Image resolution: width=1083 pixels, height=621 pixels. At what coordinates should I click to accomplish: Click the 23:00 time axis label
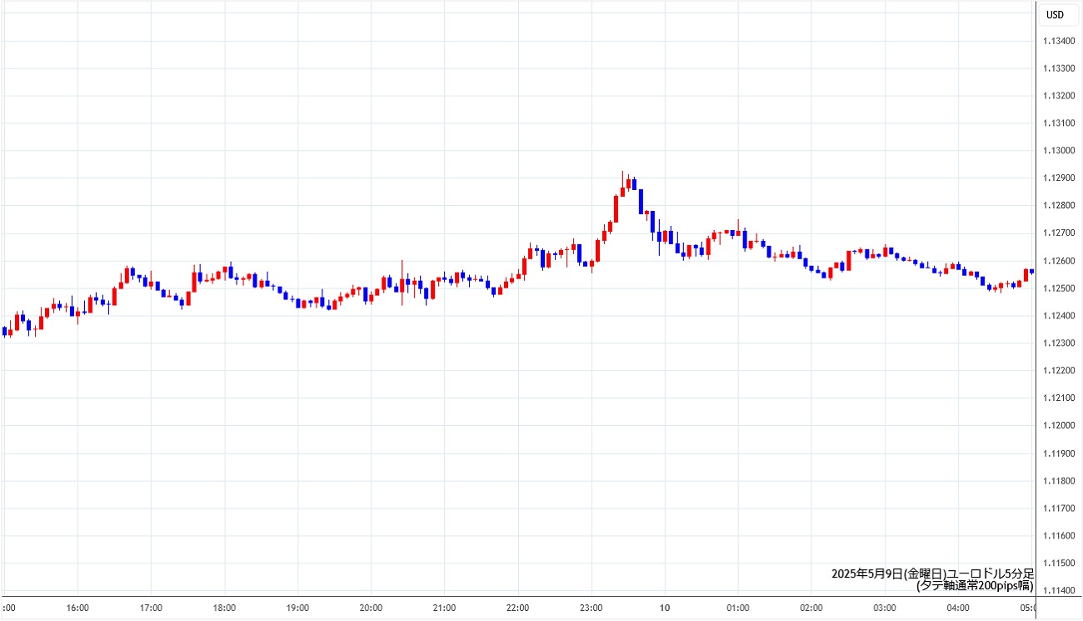(591, 608)
